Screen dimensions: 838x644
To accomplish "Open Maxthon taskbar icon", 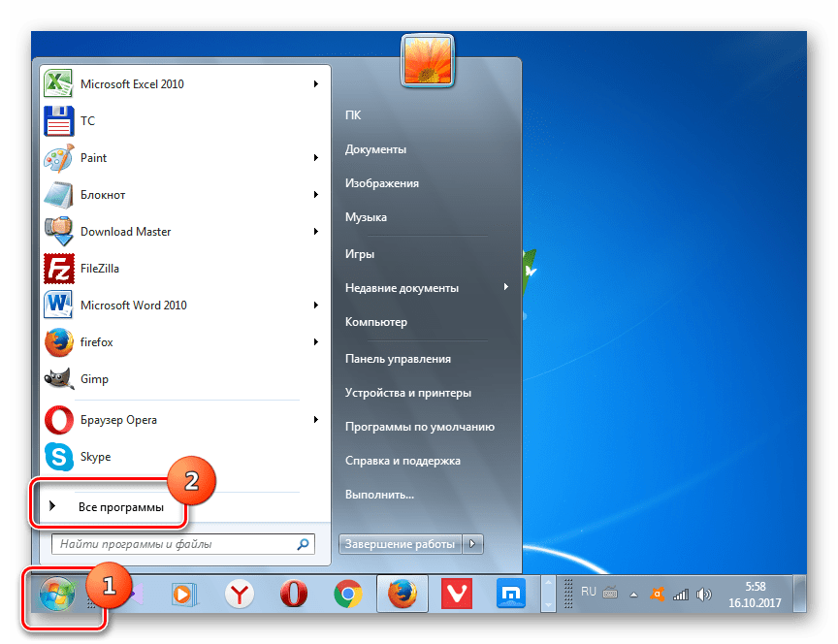I will (511, 595).
